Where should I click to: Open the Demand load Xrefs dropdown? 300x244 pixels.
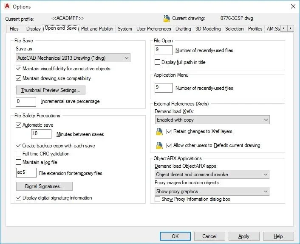[x=212, y=120]
